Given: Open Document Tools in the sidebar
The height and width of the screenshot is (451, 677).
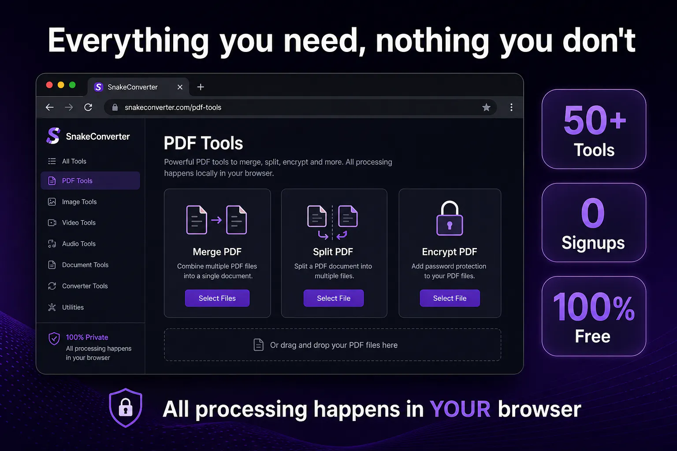Looking at the screenshot, I should (90, 265).
